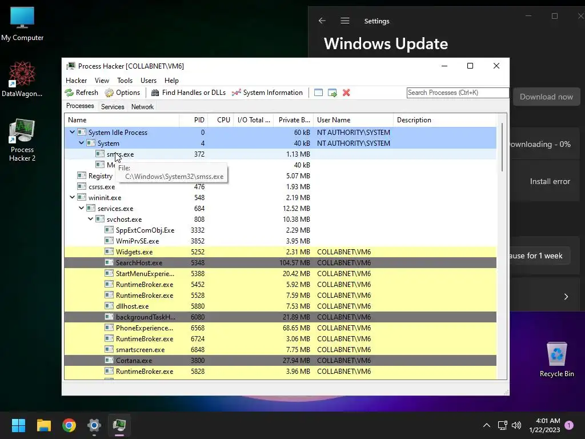Image resolution: width=585 pixels, height=439 pixels.
Task: Select RuntimeBroker.exe with PID 5452
Action: point(280,285)
